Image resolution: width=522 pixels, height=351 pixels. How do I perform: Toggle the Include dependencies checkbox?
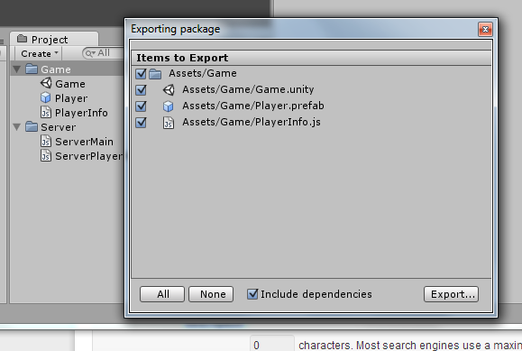pyautogui.click(x=252, y=294)
